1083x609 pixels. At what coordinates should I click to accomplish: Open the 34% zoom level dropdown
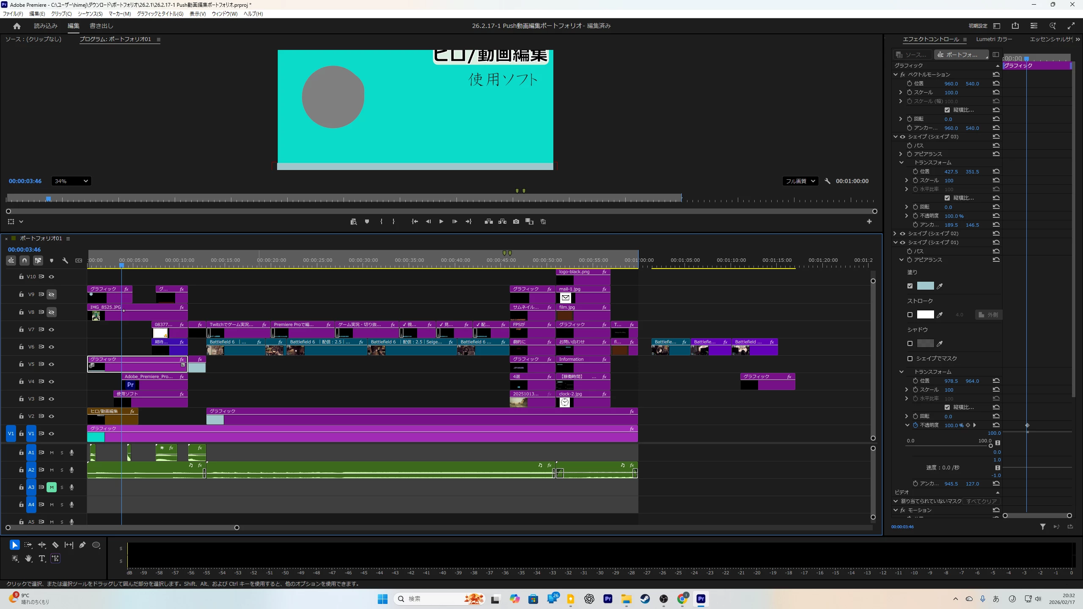tap(71, 181)
